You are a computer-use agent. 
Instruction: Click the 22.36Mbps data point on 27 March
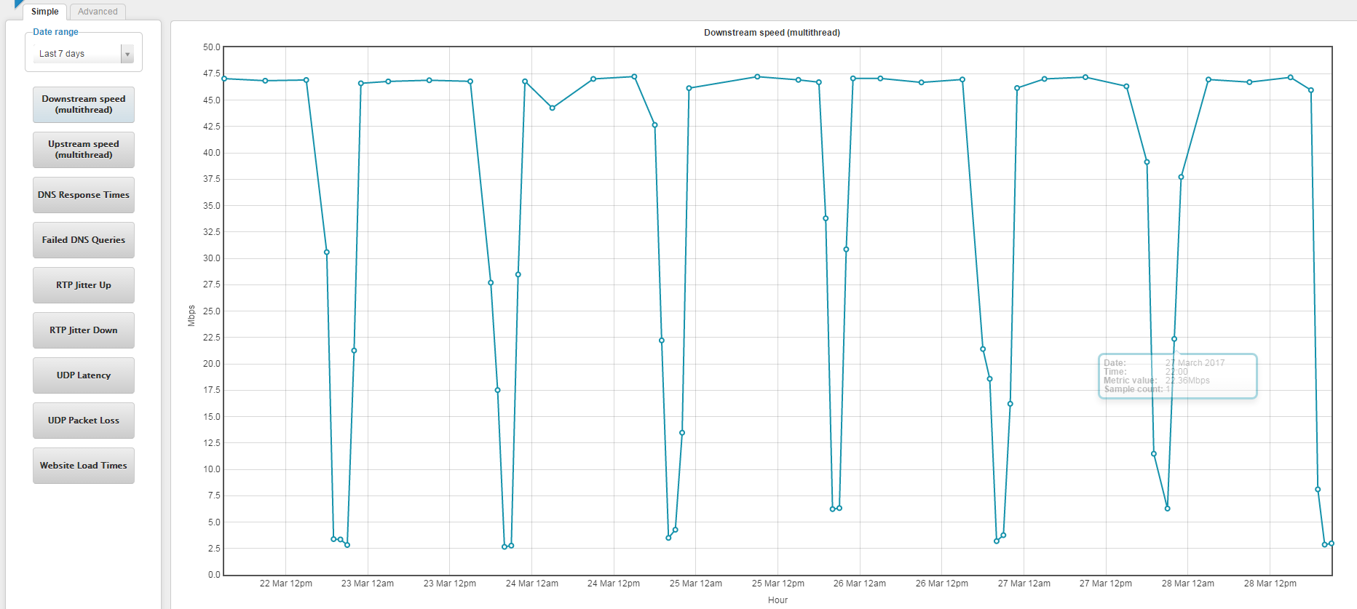pos(1174,339)
